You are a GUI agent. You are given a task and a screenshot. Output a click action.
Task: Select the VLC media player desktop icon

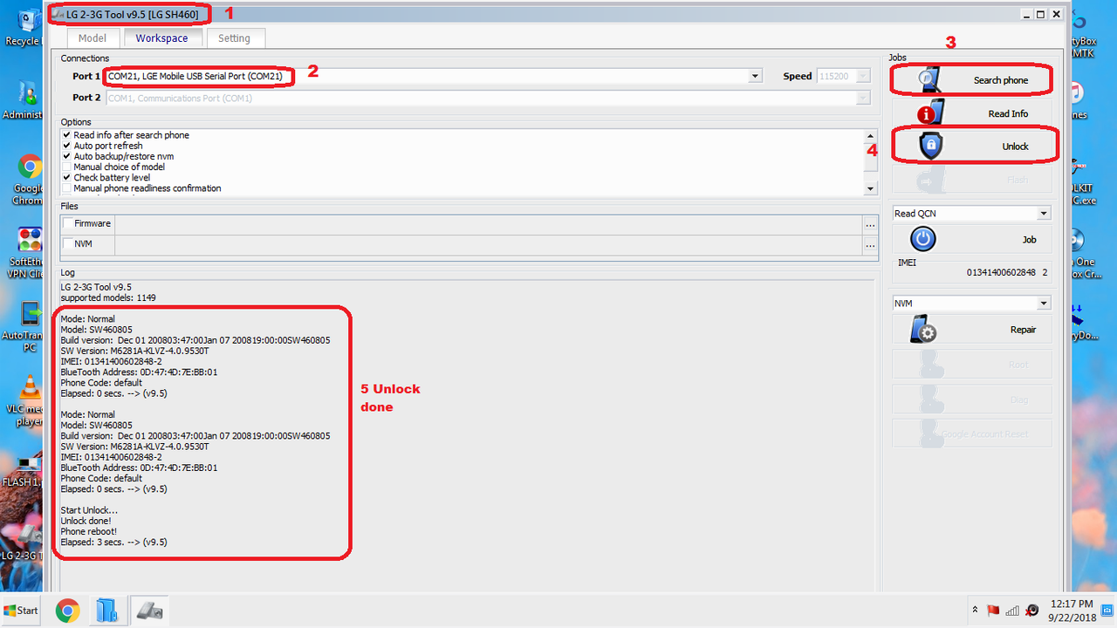29,401
